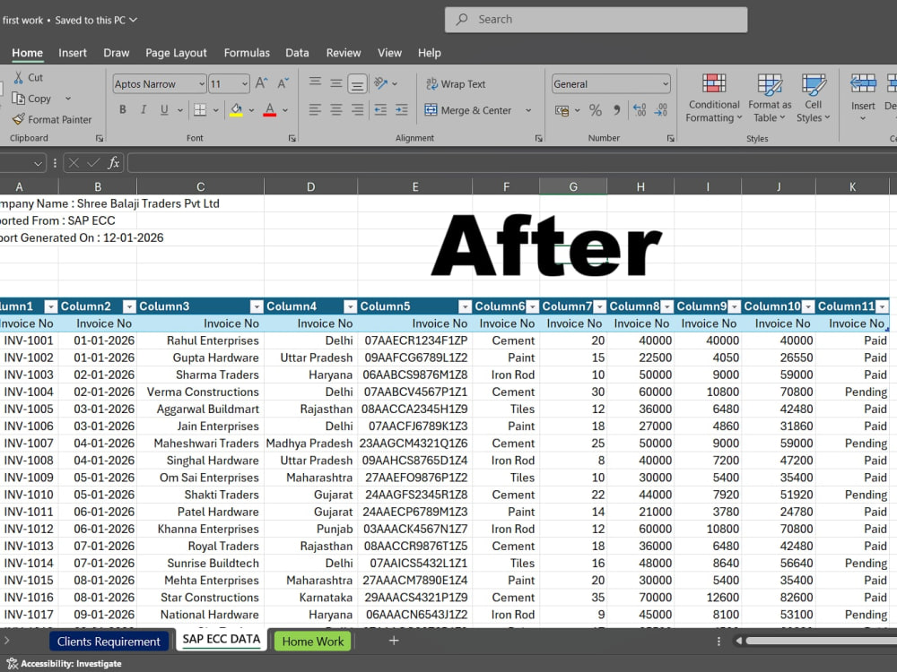Image resolution: width=897 pixels, height=672 pixels.
Task: Open Cell Styles gallery
Action: coord(813,98)
